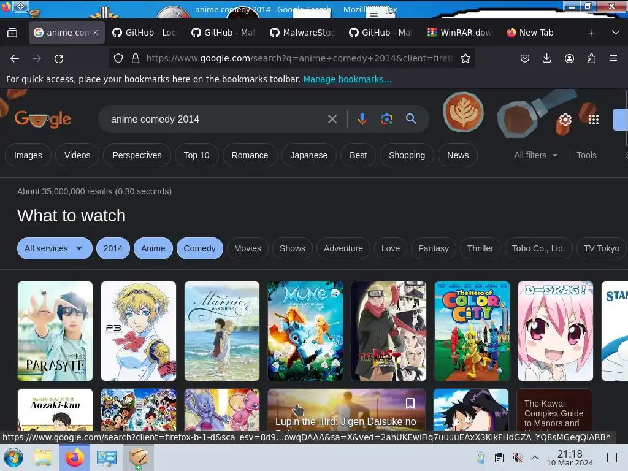Bookmark this page with star icon
The width and height of the screenshot is (628, 471).
(465, 58)
